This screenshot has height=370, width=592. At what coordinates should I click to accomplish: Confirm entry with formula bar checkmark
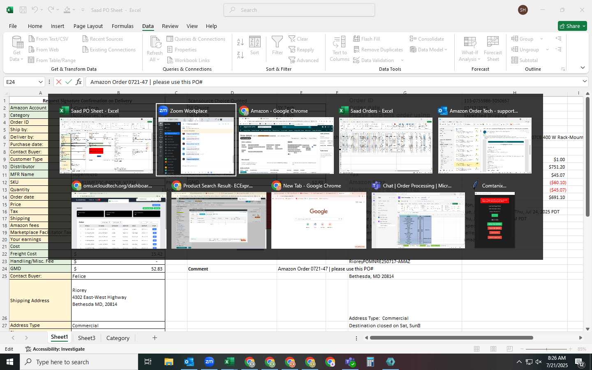[x=69, y=82]
